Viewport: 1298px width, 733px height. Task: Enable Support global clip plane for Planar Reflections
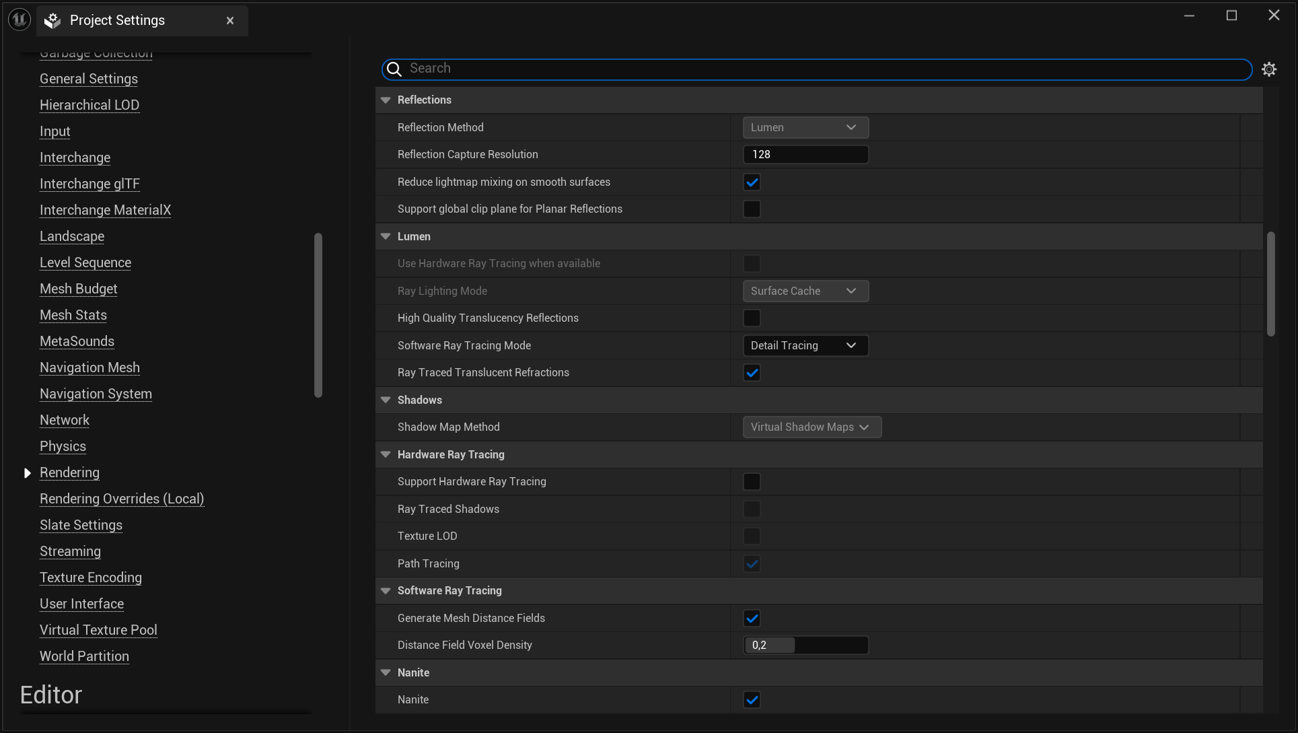[752, 209]
